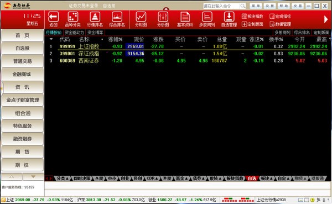
Task: Select the 科创 bottom tab
Action: pos(138,179)
